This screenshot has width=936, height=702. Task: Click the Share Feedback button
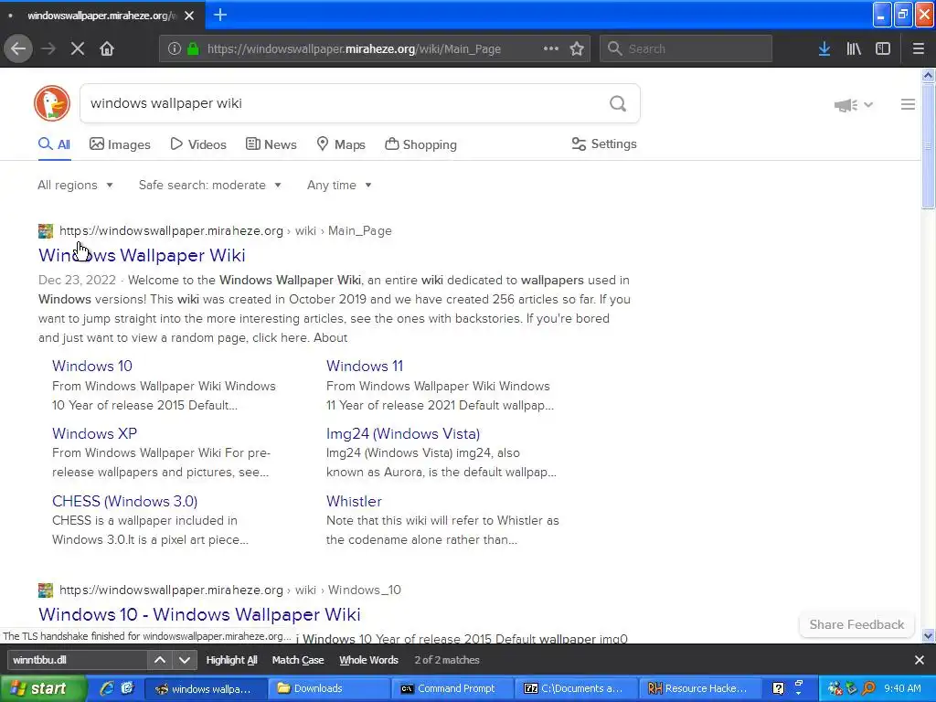(x=856, y=624)
